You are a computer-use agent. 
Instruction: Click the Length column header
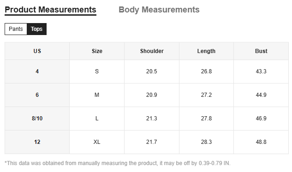[x=206, y=51]
